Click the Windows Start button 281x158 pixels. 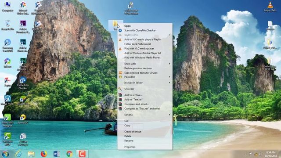tap(5, 154)
